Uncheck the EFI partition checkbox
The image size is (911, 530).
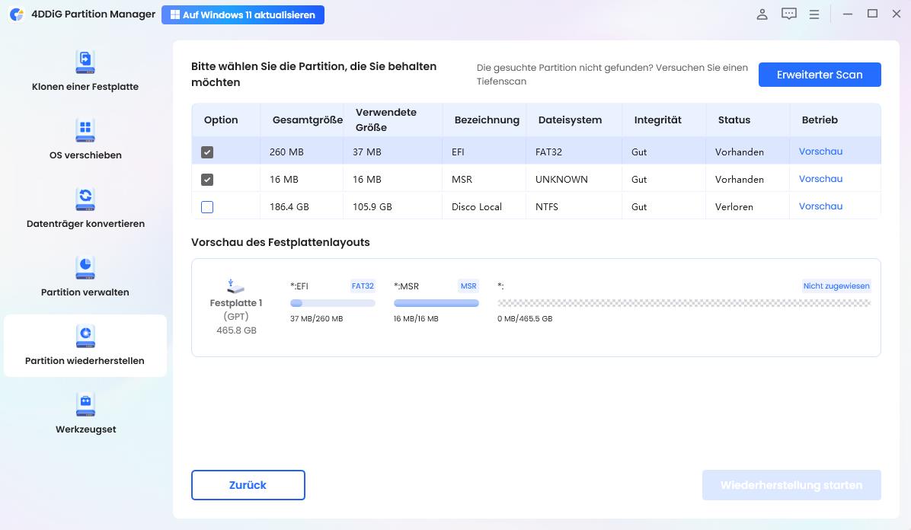click(x=207, y=152)
